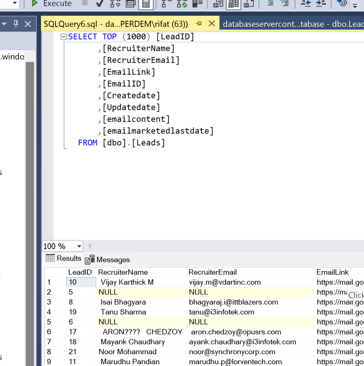Screen dimensions: 364x366
Task: Select cell 'noor@synchronycorp.com'
Action: pyautogui.click(x=250, y=352)
